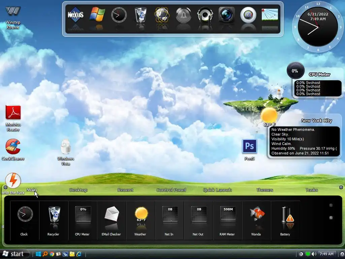This screenshot has height=259, width=345.
Task: Click the CPU Meter widget title
Action: click(319, 75)
